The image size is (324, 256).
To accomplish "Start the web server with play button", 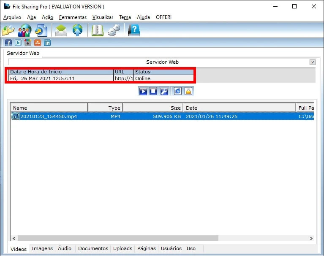I will pyautogui.click(x=143, y=91).
